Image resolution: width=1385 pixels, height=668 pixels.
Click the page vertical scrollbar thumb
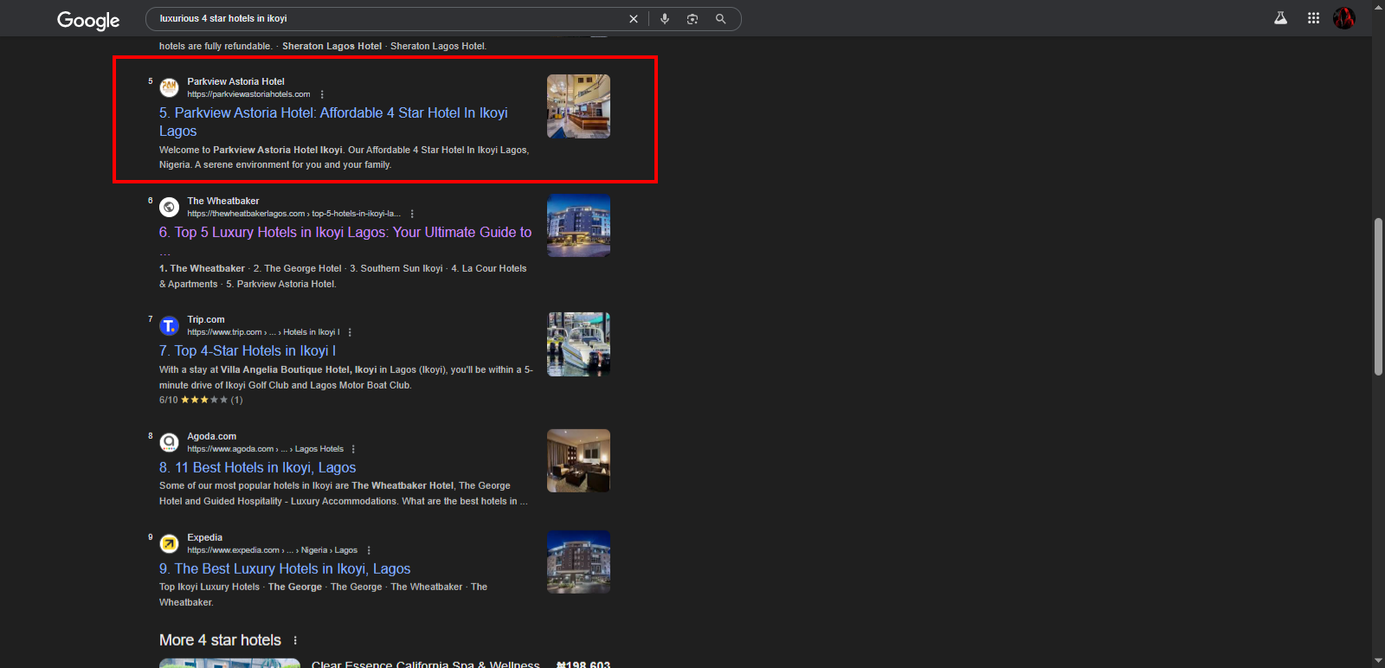[1378, 297]
